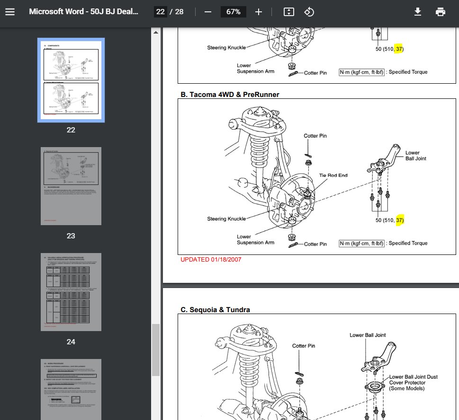459x420 pixels.
Task: Click the 'Tie Rod End' label
Action: 333,175
